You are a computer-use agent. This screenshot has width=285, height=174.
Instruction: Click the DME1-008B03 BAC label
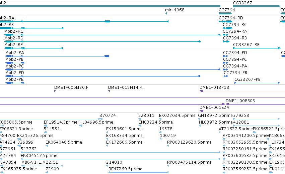[240, 101]
